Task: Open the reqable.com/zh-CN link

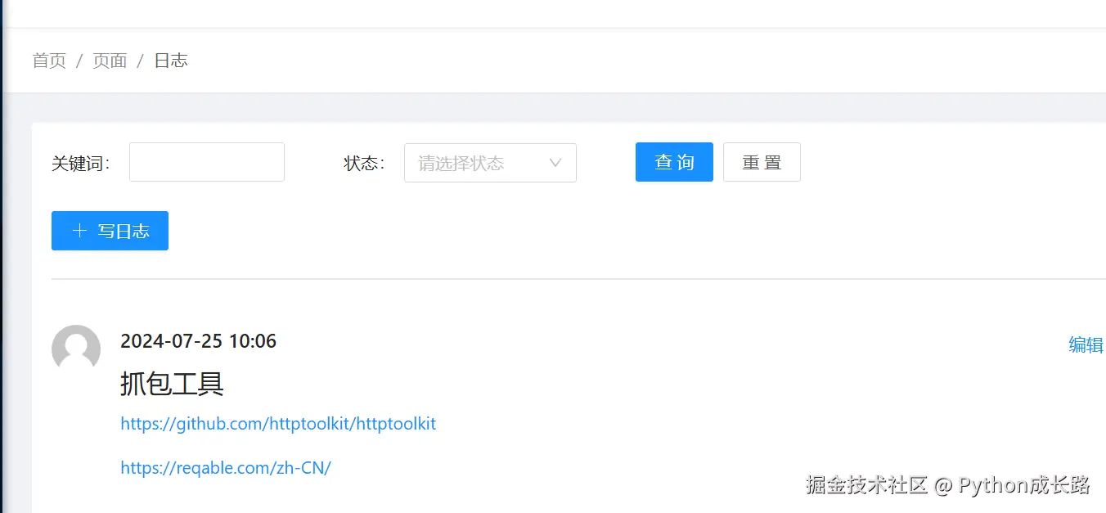Action: [x=226, y=468]
